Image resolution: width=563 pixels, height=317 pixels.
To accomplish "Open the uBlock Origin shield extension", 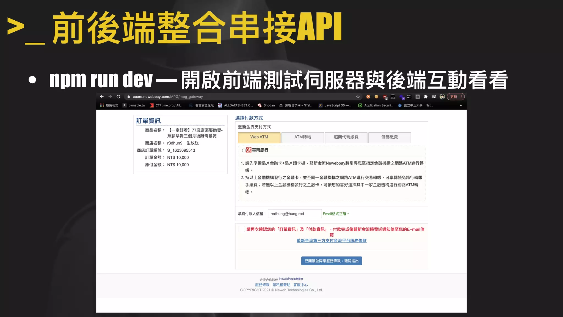I will point(385,97).
